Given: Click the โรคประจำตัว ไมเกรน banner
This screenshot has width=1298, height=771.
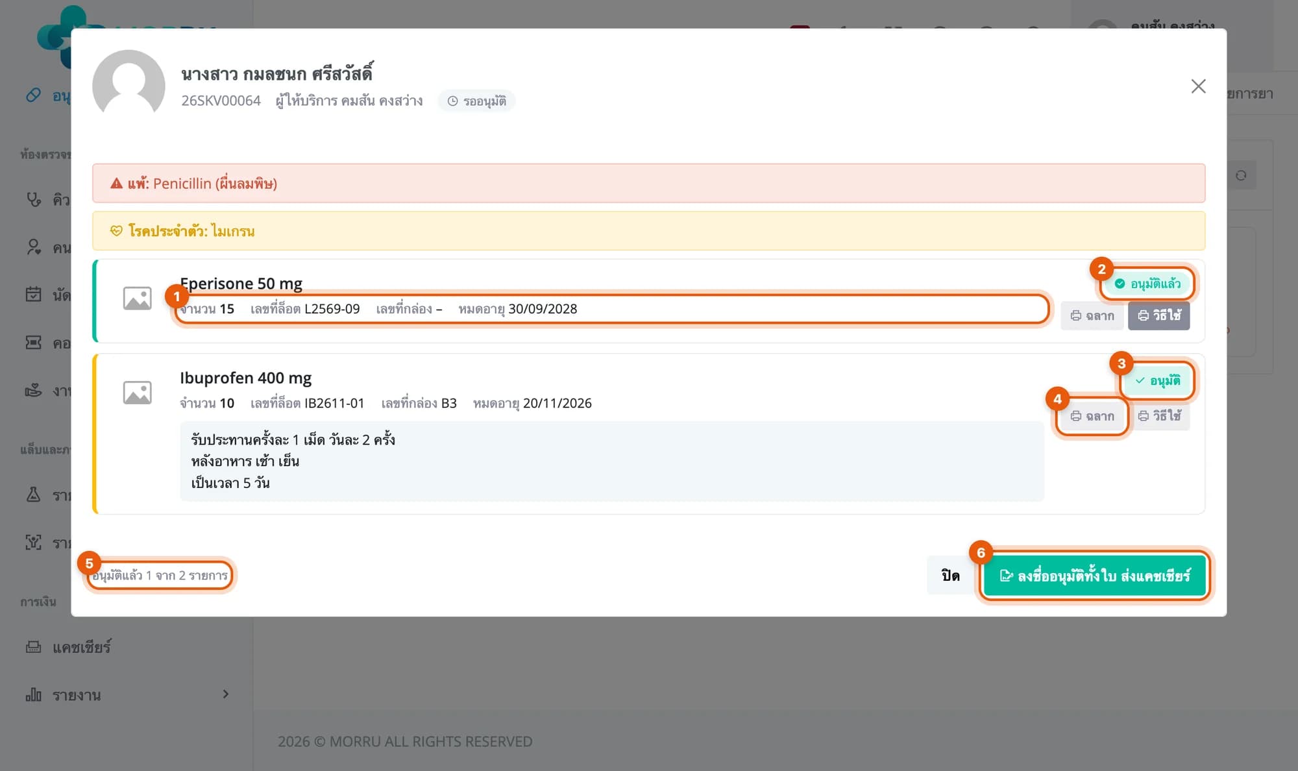Looking at the screenshot, I should pyautogui.click(x=648, y=231).
